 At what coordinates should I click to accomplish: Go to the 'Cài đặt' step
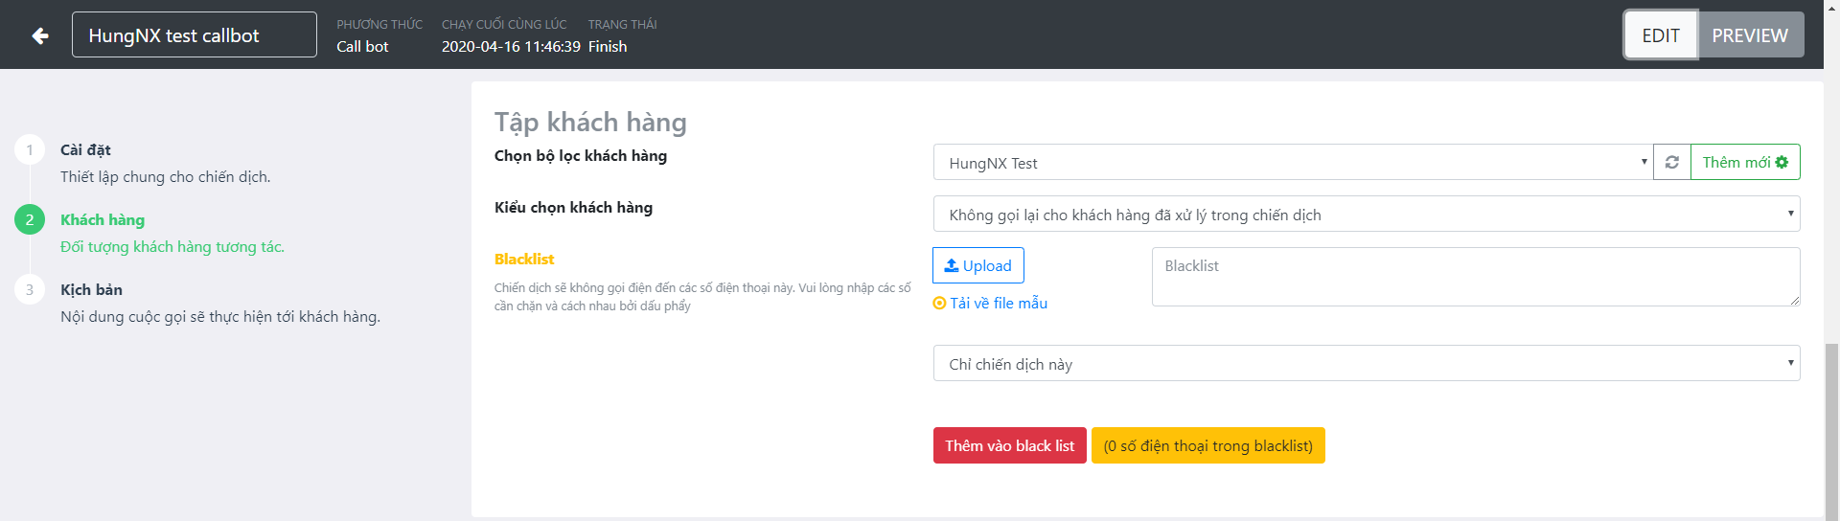point(85,150)
